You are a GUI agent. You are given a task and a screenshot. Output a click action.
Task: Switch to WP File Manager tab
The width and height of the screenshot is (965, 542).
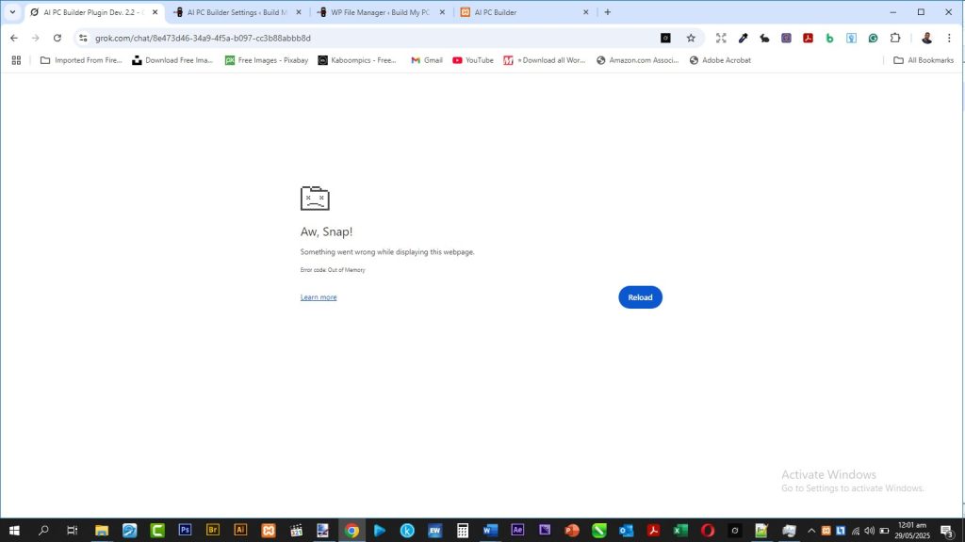(381, 12)
